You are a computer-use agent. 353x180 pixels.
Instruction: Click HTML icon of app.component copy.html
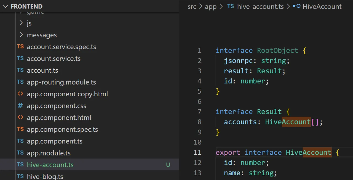(20, 94)
